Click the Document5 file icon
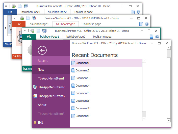This screenshot has width=178, height=134. (73, 93)
